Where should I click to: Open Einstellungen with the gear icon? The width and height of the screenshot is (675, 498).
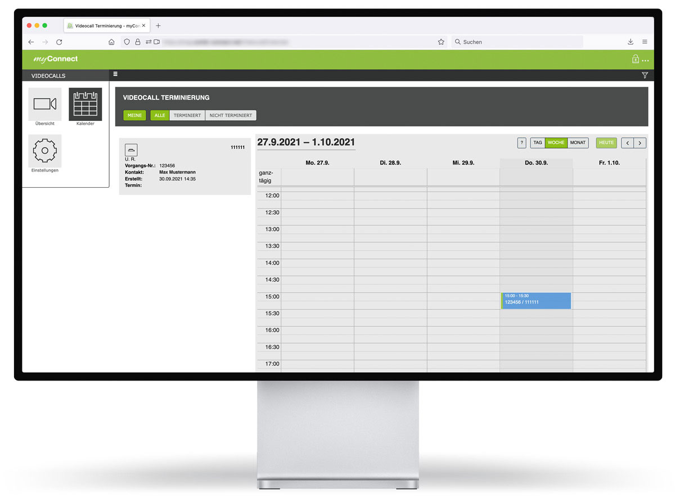[x=44, y=150]
